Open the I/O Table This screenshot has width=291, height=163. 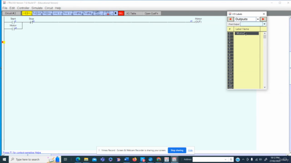131,13
